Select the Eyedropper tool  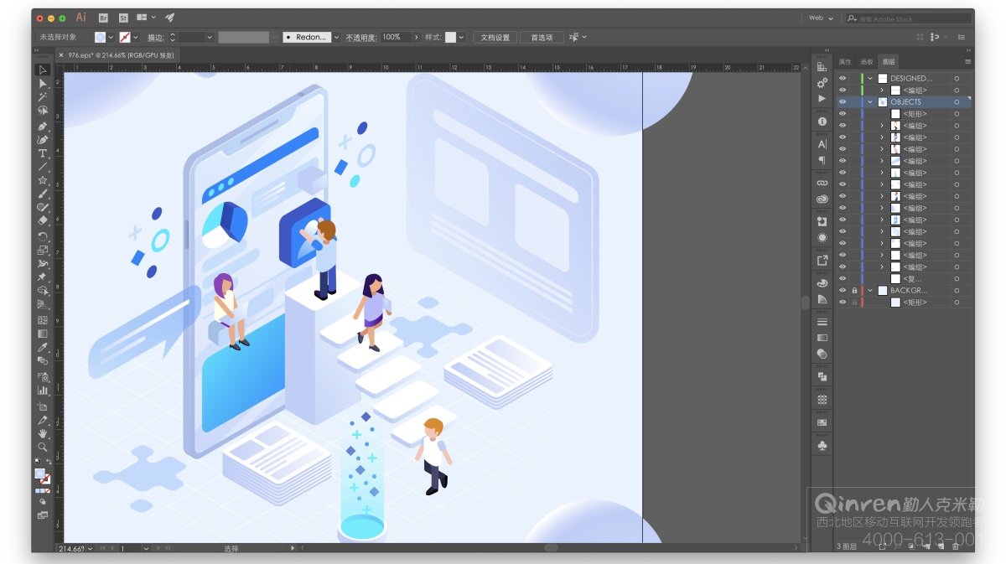tap(42, 348)
